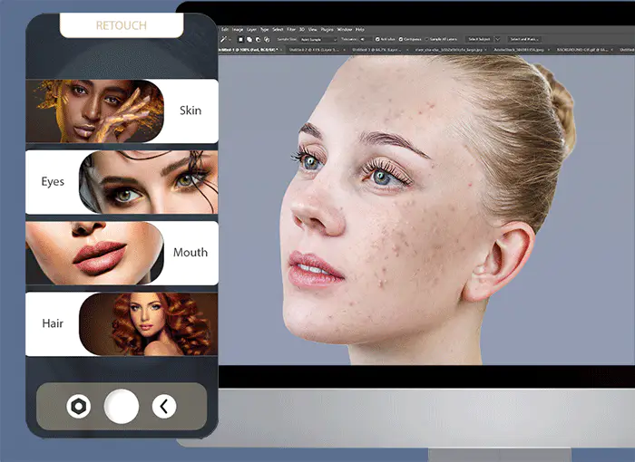Expand the Select Subject options arrow
Image resolution: width=635 pixels, height=462 pixels.
(498, 39)
